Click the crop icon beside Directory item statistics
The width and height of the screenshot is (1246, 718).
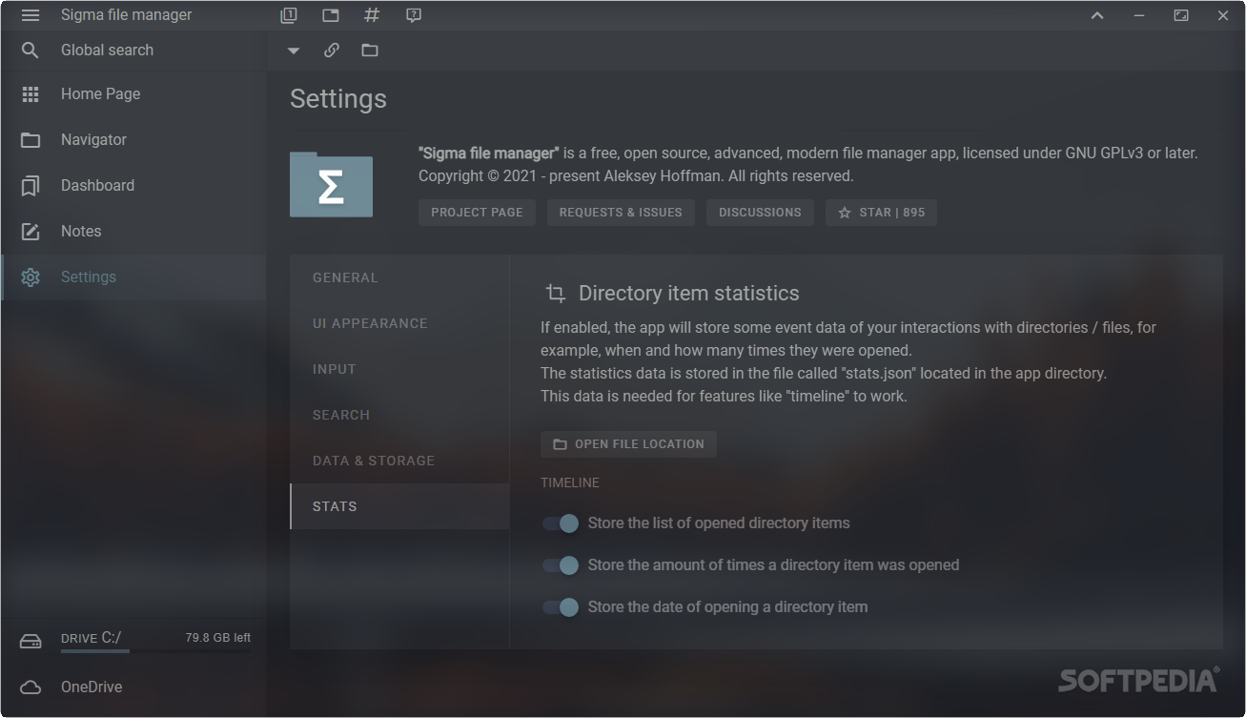point(555,294)
